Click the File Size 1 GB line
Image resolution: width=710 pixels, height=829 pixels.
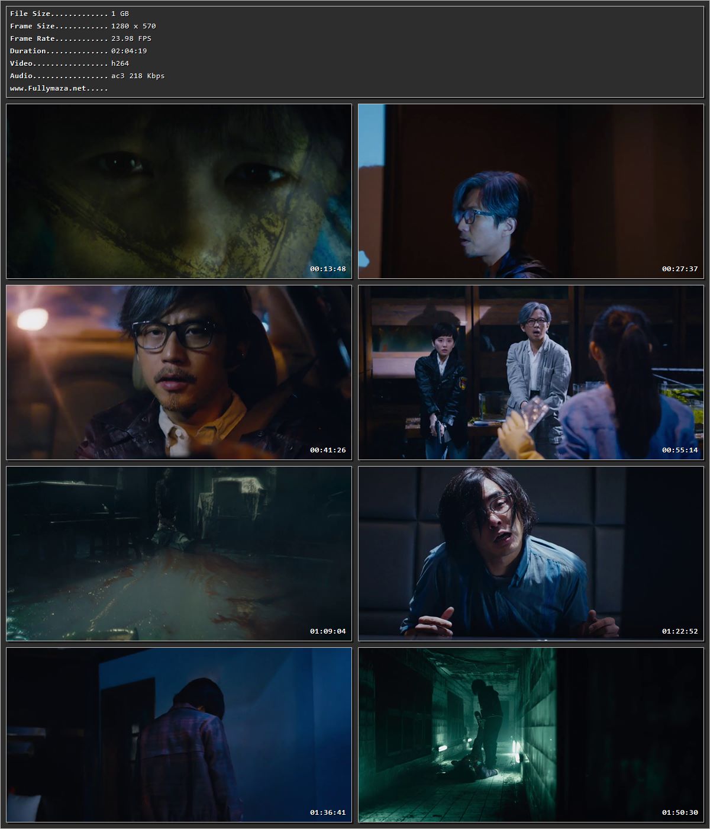[69, 14]
